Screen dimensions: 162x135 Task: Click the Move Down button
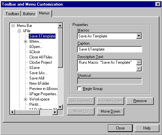point(110,111)
